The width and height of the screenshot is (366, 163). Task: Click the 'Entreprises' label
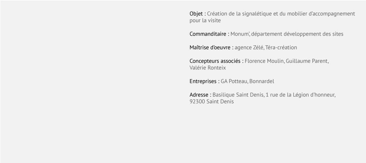coord(203,81)
